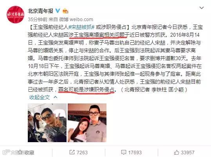Open the #宋喆被抓# hashtag topic

tap(81, 27)
